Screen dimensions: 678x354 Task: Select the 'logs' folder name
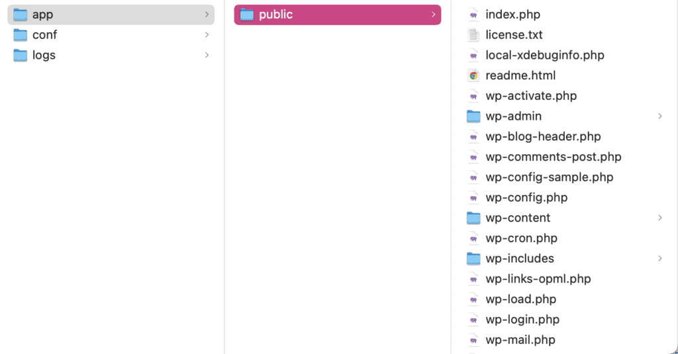click(x=44, y=56)
